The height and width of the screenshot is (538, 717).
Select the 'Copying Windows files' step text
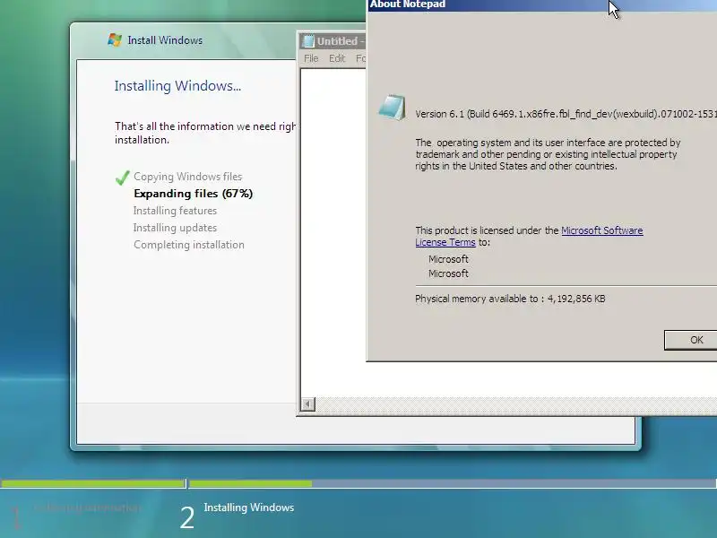pos(188,177)
